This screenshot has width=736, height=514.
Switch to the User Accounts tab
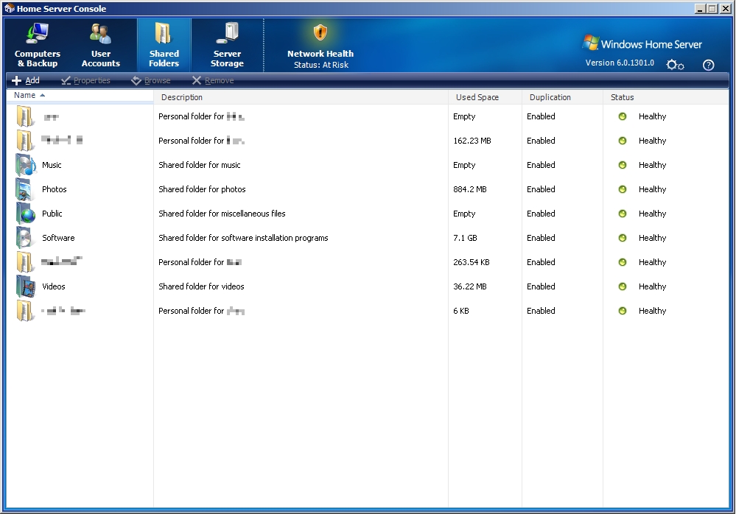click(101, 46)
